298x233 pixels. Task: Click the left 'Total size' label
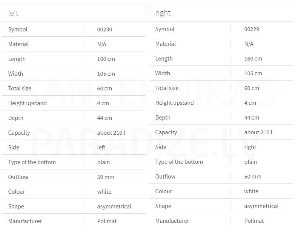(x=20, y=89)
